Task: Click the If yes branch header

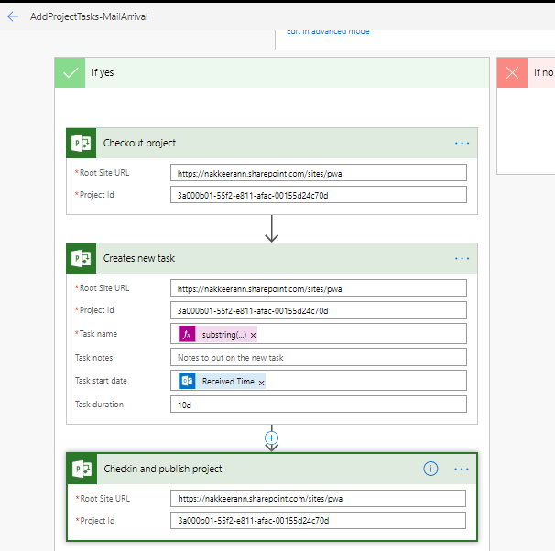Action: tap(275, 72)
